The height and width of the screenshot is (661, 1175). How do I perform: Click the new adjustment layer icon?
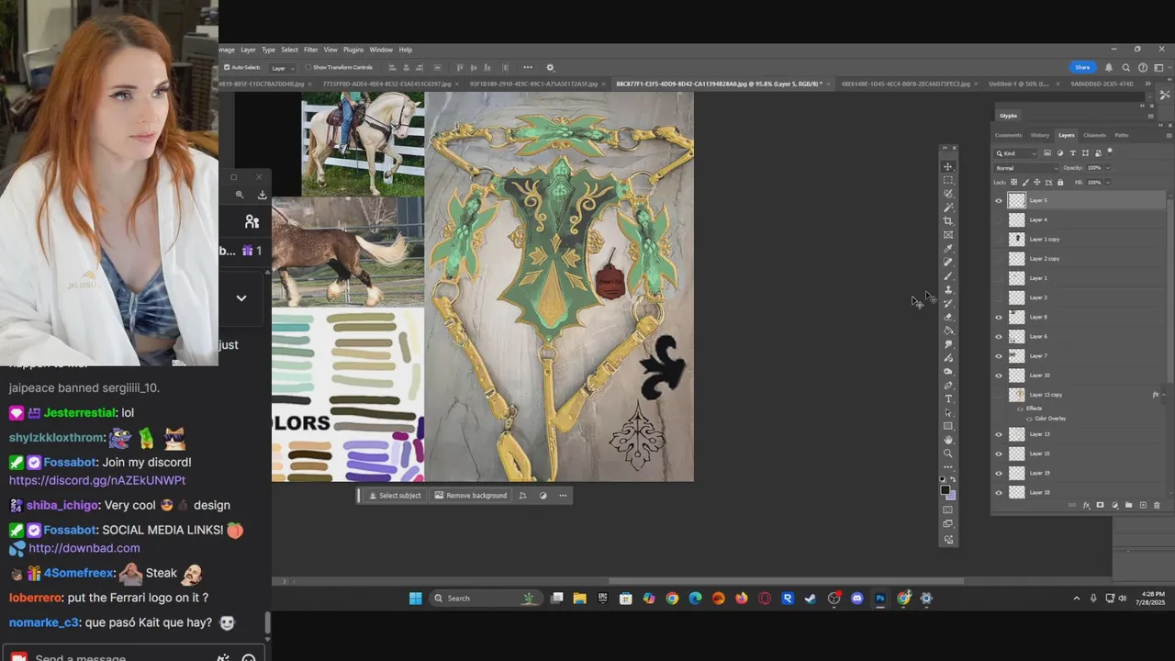(x=1114, y=505)
